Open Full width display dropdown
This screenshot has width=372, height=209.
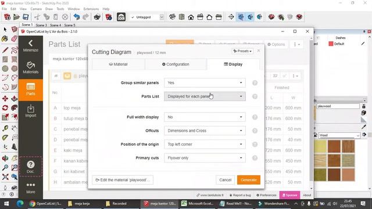click(205, 117)
